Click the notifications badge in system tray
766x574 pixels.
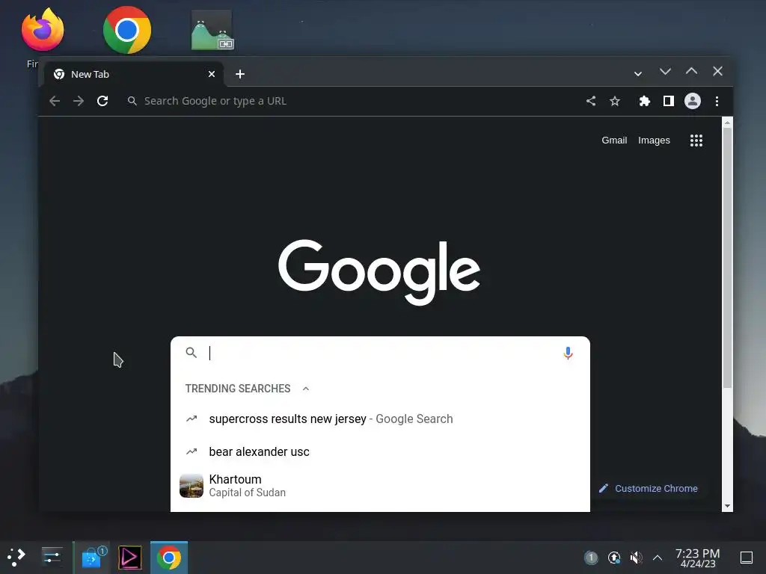[591, 558]
